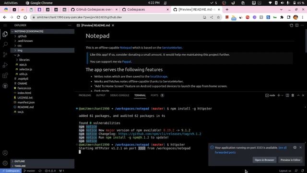Expand the .github folder

click(x=42, y=36)
